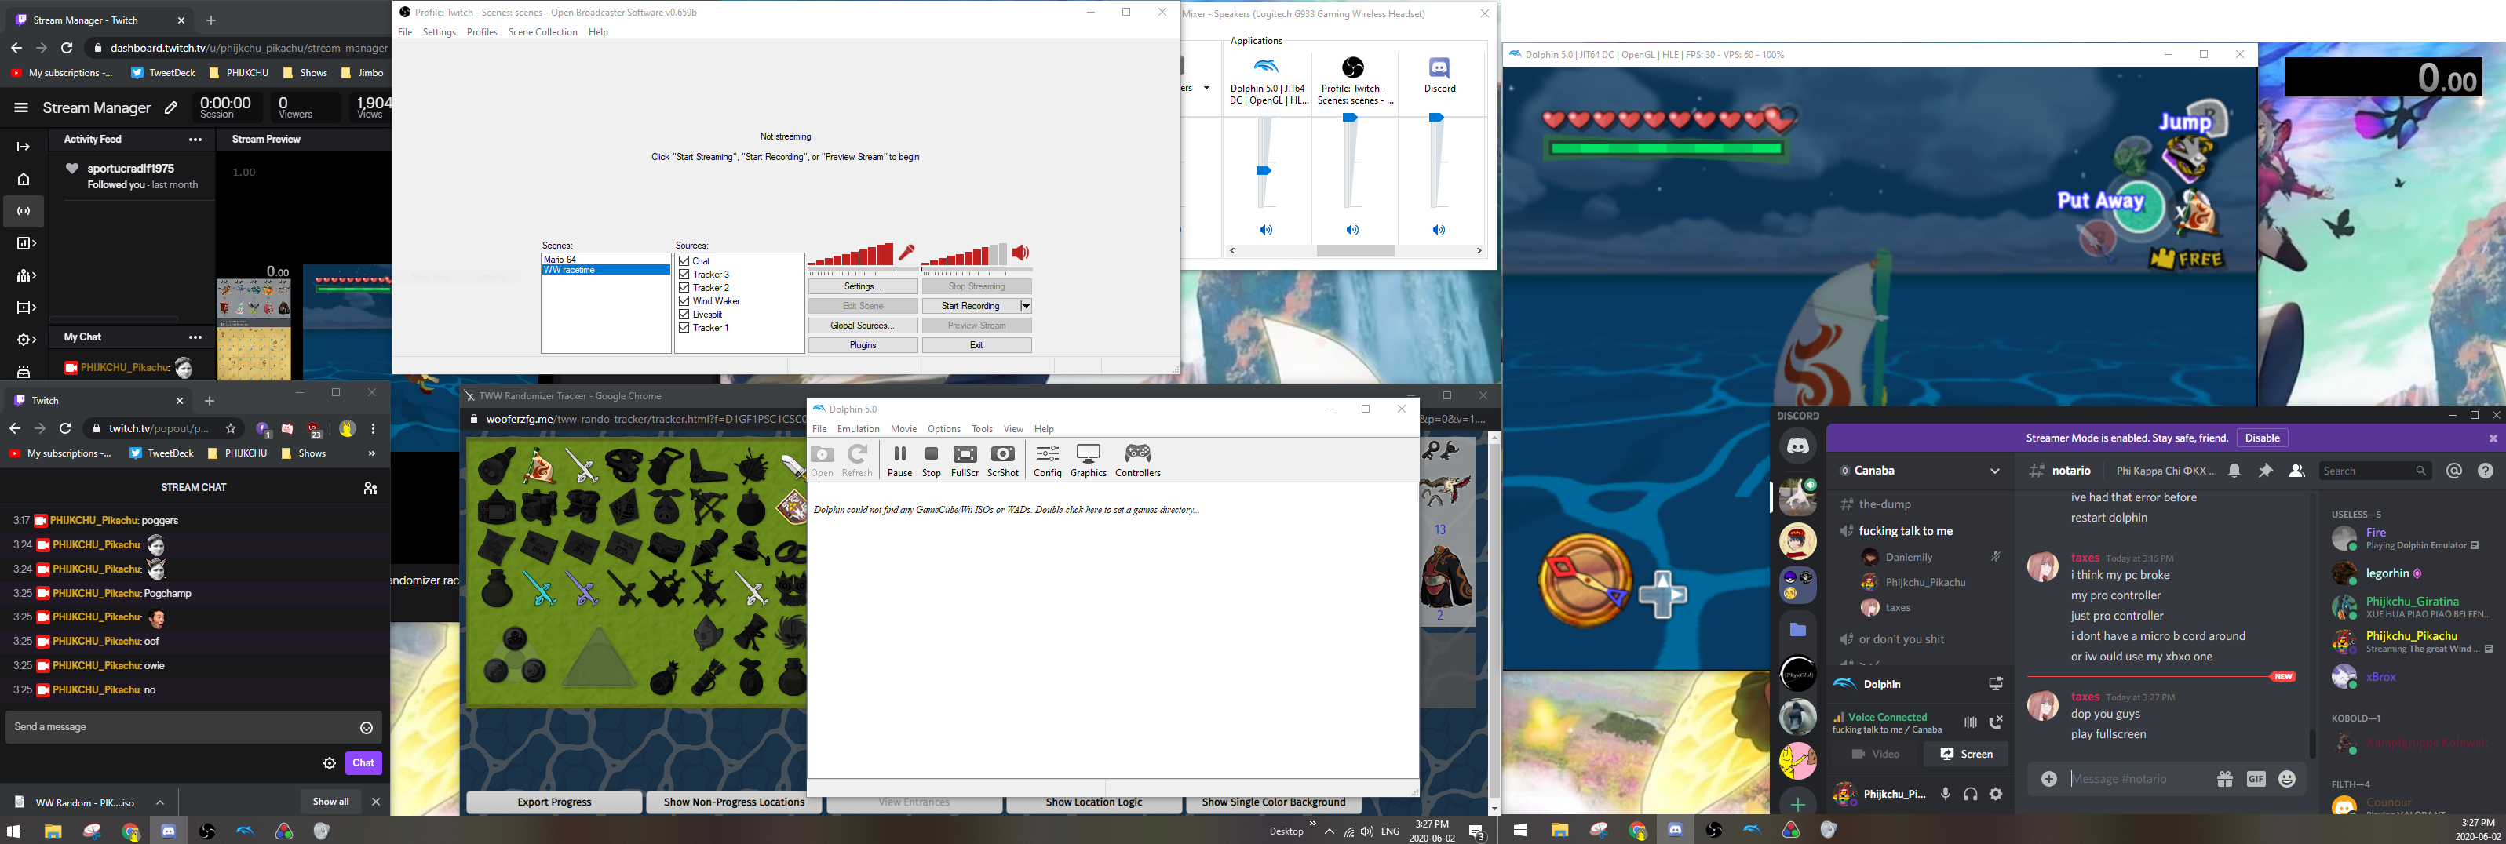Viewport: 2506px width, 844px height.
Task: Adjust the Discord volume slider in the mixer
Action: pyautogui.click(x=1437, y=118)
